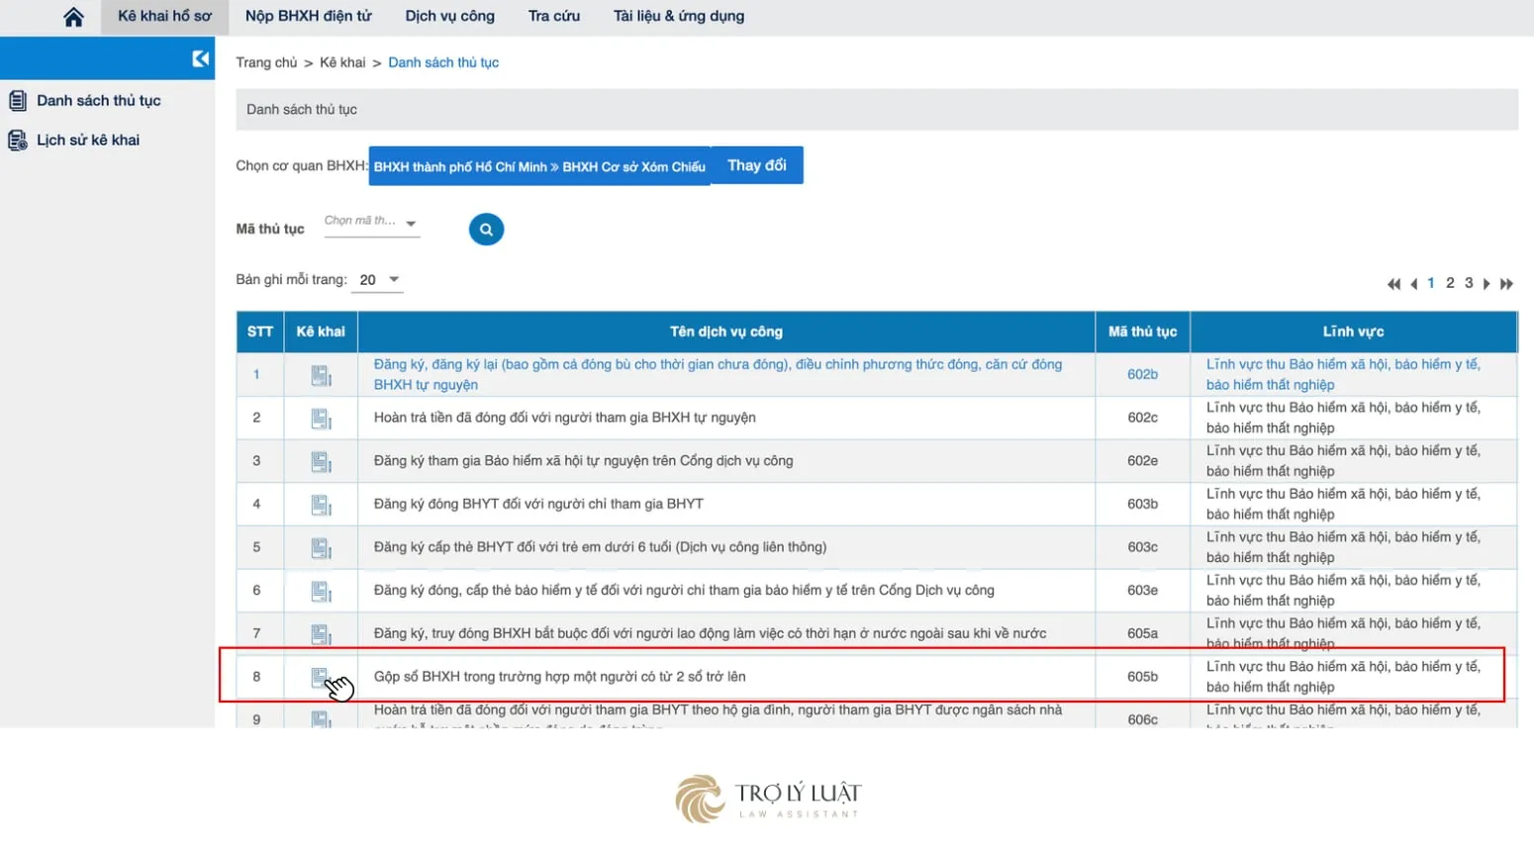Open declaration icon for procedure 603b
Image resolution: width=1534 pixels, height=849 pixels.
321,505
